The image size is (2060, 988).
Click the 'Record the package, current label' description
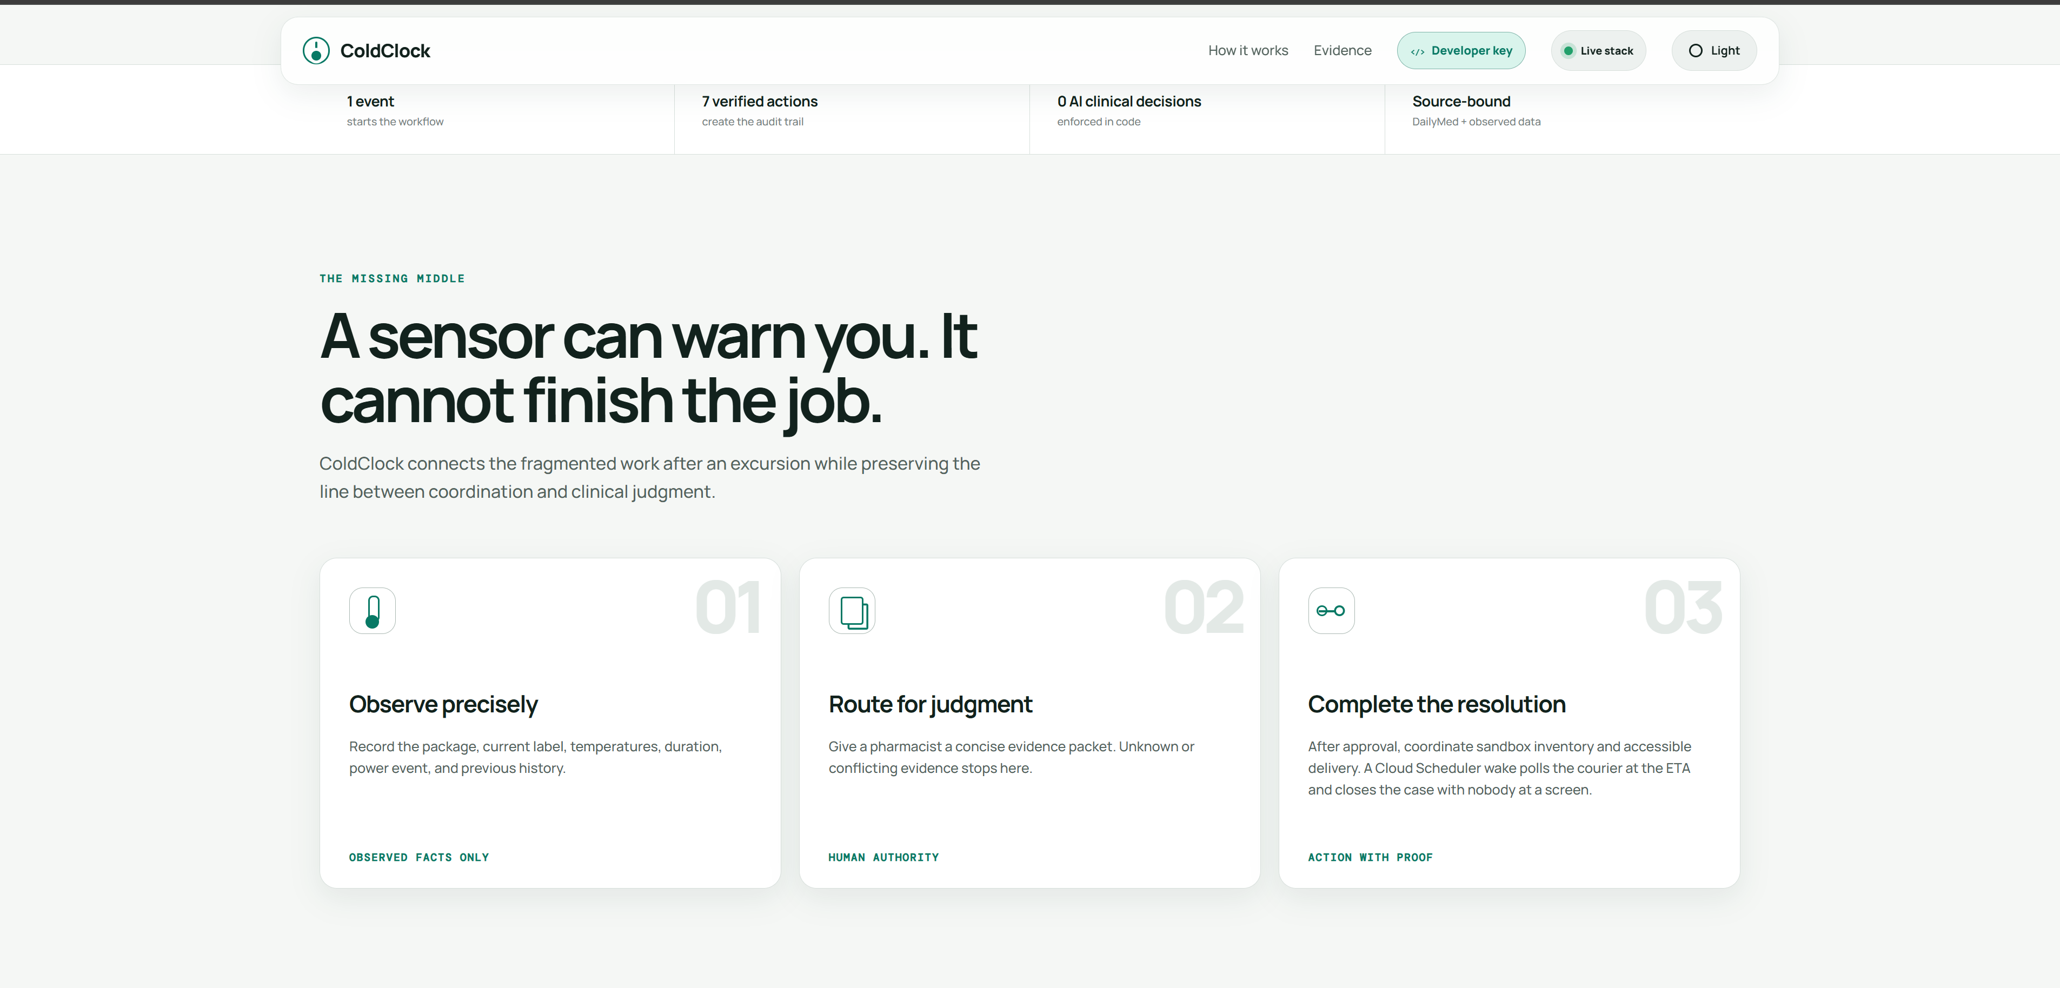tap(536, 757)
